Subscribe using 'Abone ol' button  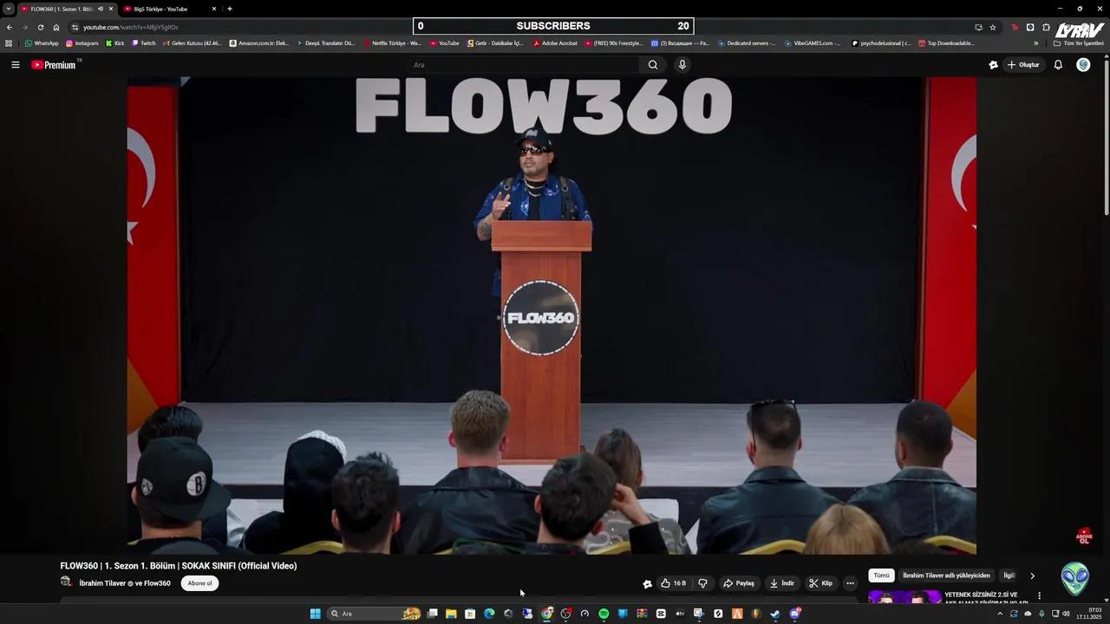(x=199, y=583)
